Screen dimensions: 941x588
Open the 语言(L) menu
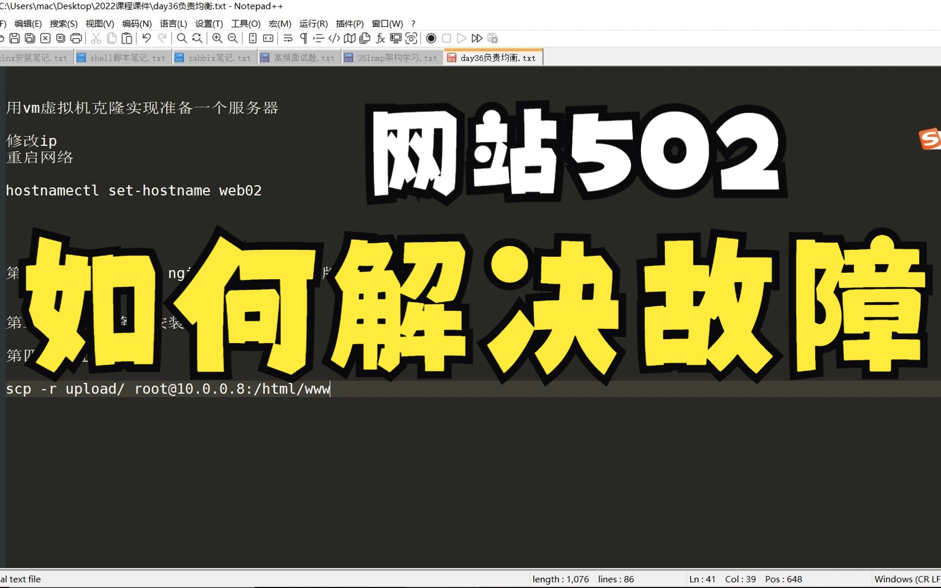click(173, 23)
